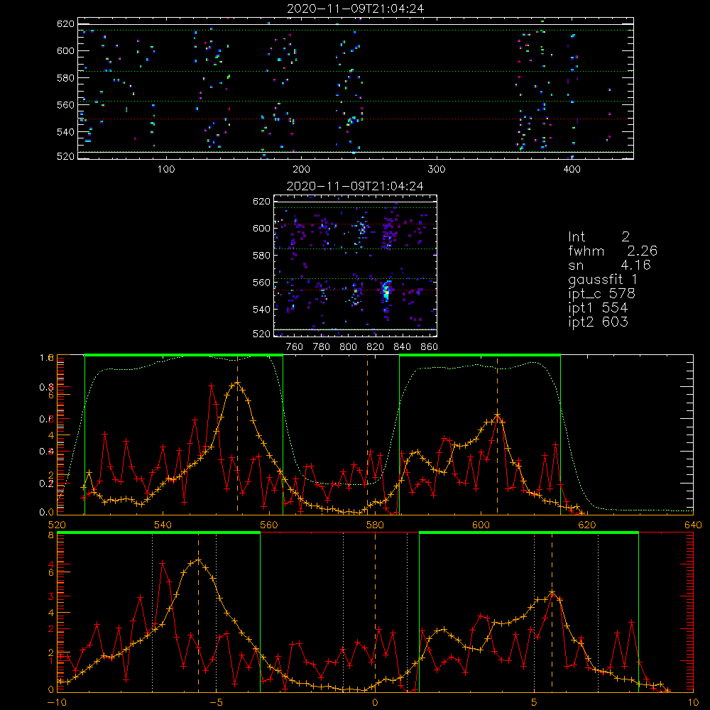Click x-axis label 5 on bottom plot

click(x=535, y=703)
